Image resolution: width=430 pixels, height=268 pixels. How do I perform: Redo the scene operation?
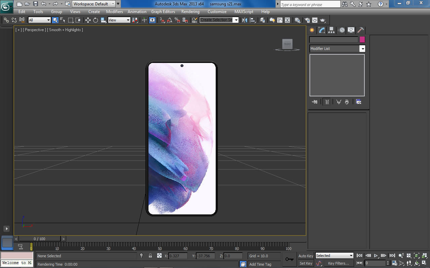(55, 4)
